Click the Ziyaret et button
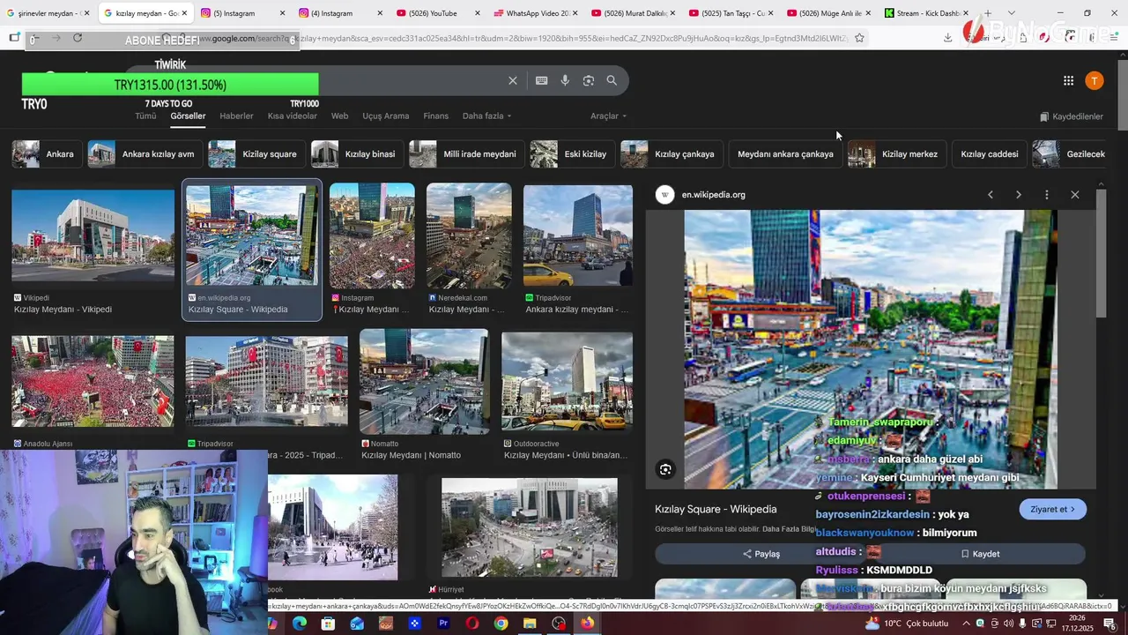The height and width of the screenshot is (635, 1128). click(x=1052, y=509)
